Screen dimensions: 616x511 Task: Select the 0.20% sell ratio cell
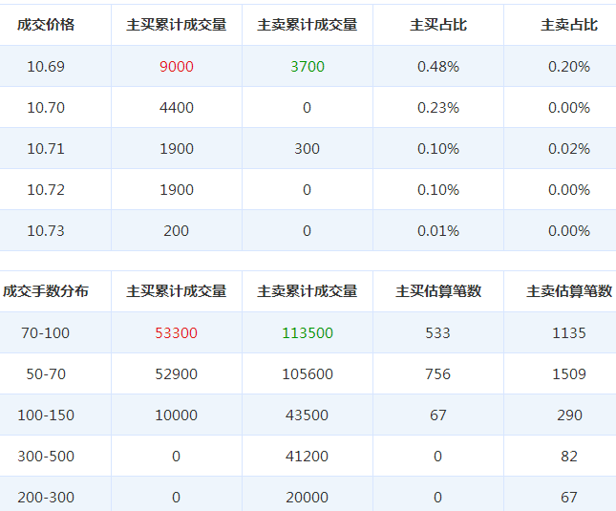click(x=569, y=66)
